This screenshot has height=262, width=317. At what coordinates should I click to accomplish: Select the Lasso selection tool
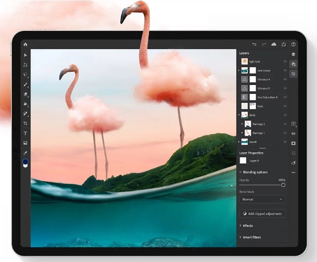pyautogui.click(x=25, y=75)
